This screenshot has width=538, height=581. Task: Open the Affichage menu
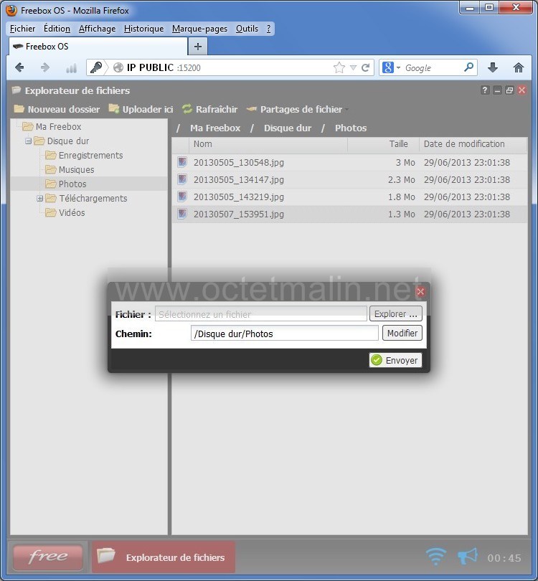pyautogui.click(x=97, y=29)
